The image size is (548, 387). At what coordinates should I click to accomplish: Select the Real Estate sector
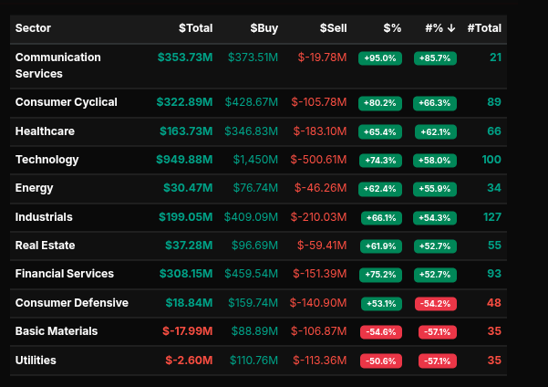(x=46, y=246)
